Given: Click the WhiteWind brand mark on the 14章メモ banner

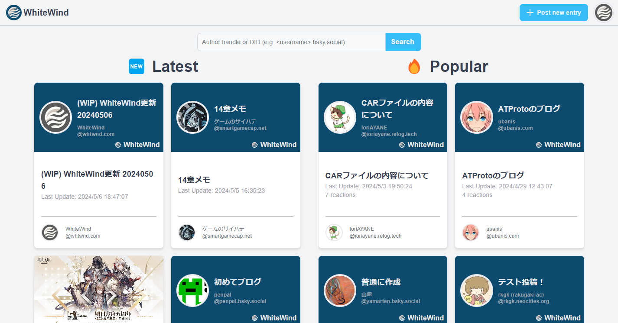Looking at the screenshot, I should (274, 145).
